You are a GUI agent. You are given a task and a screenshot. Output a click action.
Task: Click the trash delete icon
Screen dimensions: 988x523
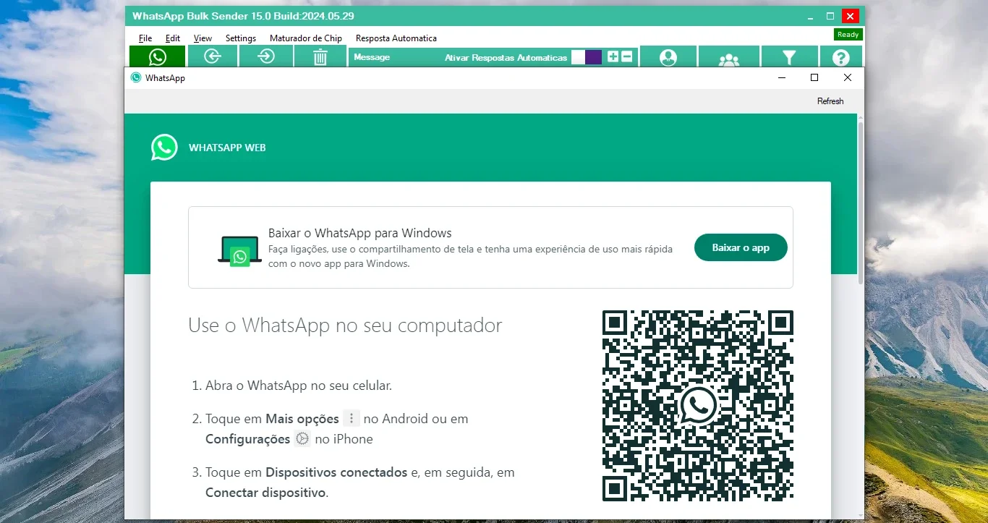tap(320, 57)
